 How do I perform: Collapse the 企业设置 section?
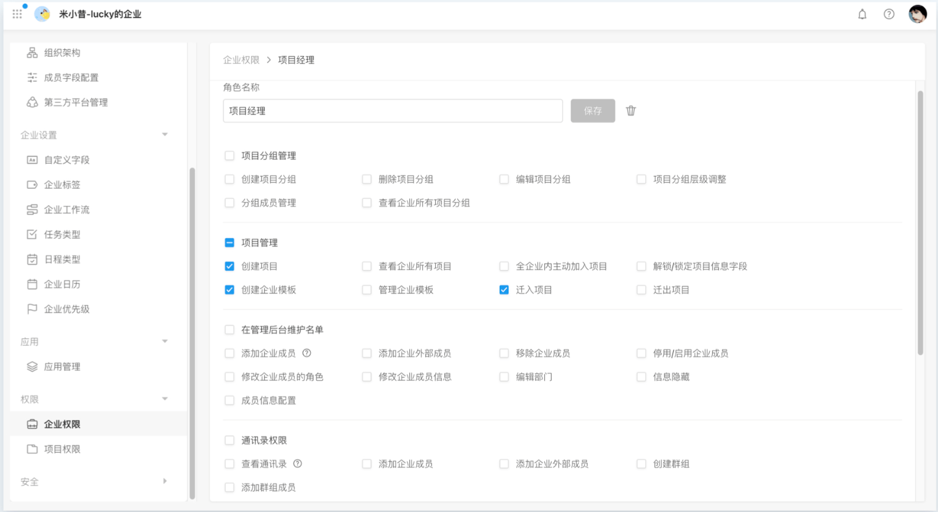[x=164, y=134]
